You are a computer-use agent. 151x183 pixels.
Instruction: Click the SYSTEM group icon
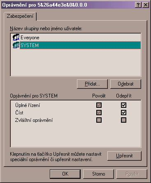pos(16,45)
